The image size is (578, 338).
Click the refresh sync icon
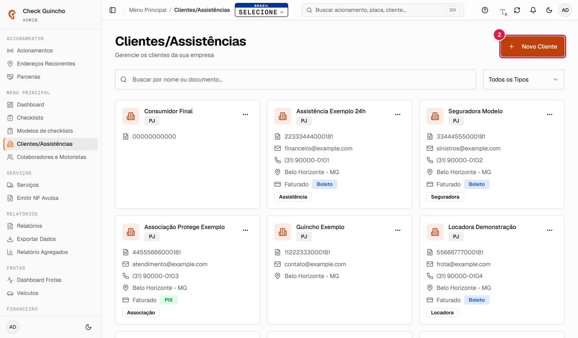coord(517,10)
